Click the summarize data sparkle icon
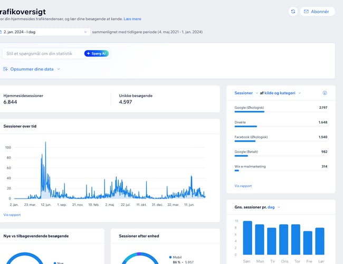343x264 pixels. (x=5, y=69)
